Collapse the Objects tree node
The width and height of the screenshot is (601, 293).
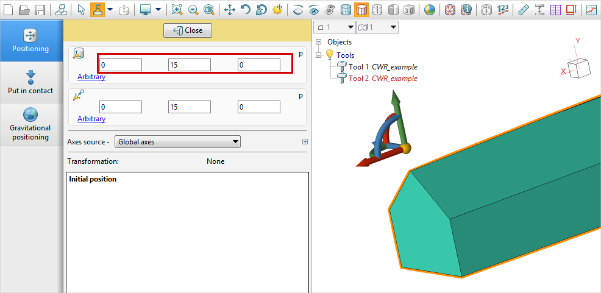pyautogui.click(x=318, y=42)
